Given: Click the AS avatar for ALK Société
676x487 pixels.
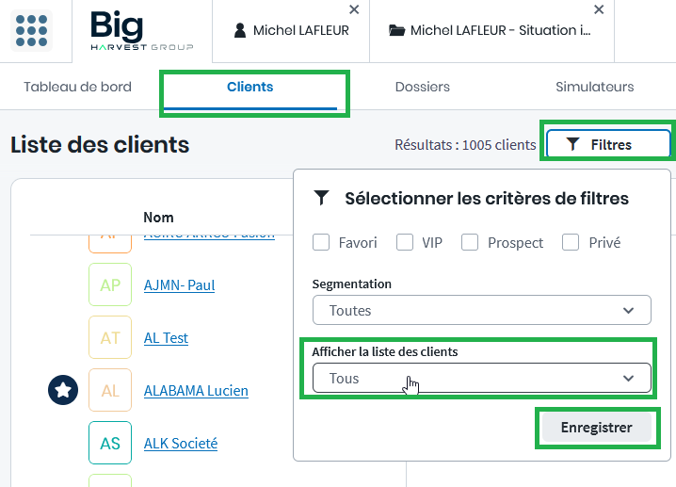Looking at the screenshot, I should [x=110, y=443].
